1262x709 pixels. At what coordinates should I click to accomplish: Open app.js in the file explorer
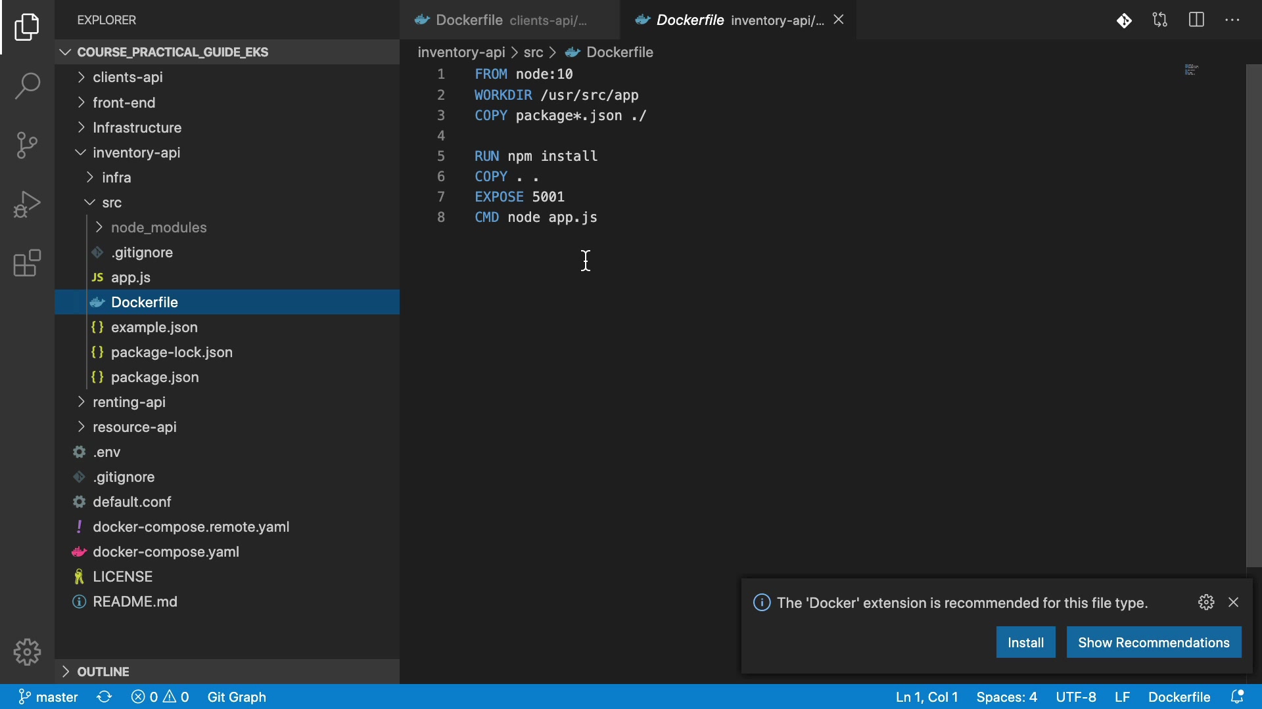(131, 278)
